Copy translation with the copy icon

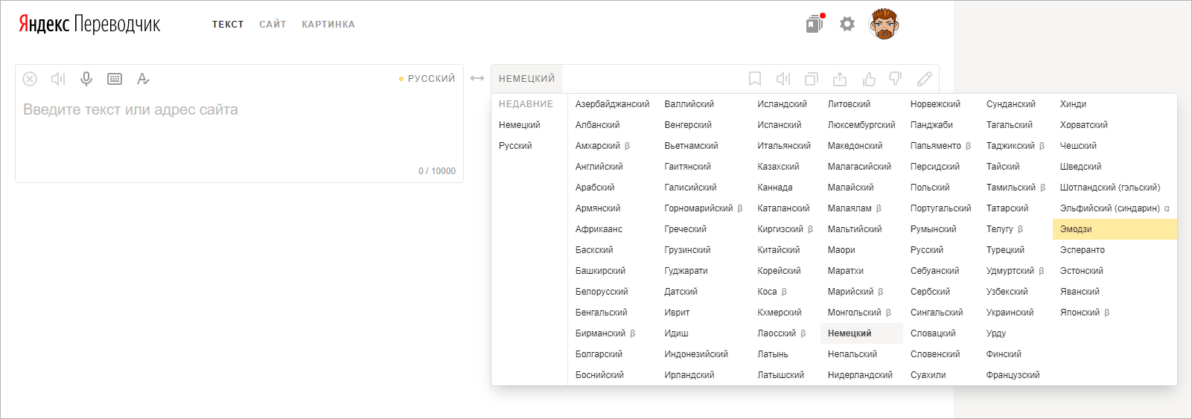(x=812, y=79)
